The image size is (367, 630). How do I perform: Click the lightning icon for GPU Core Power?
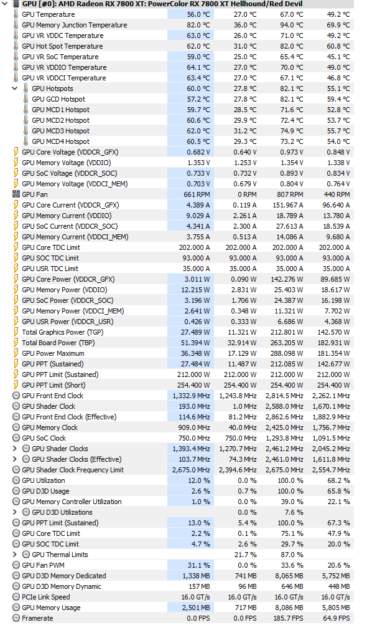pos(16,279)
